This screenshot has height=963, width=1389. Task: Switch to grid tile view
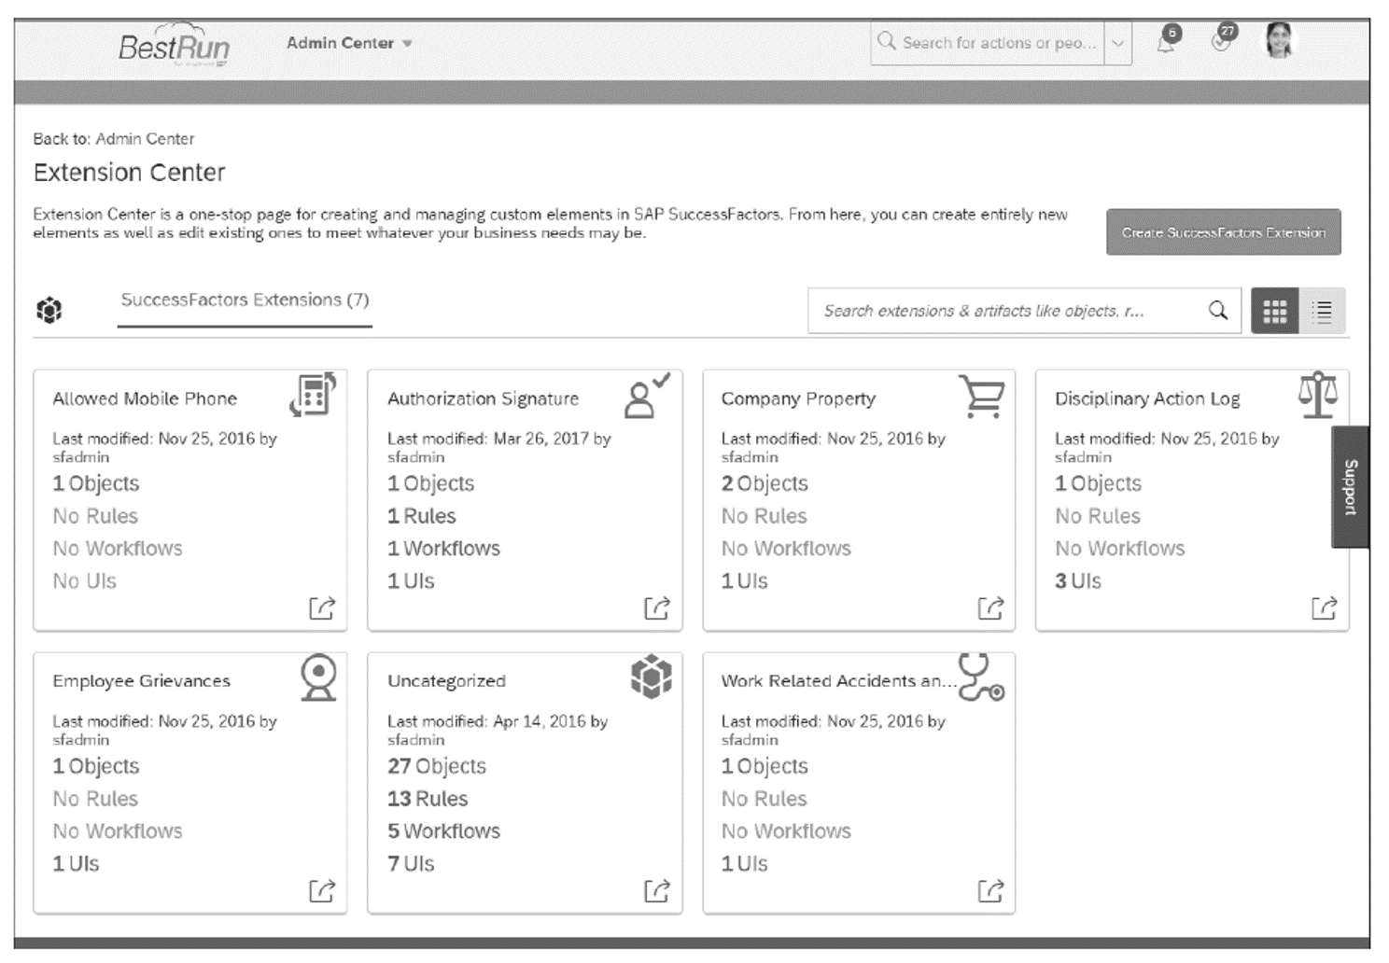pos(1274,311)
